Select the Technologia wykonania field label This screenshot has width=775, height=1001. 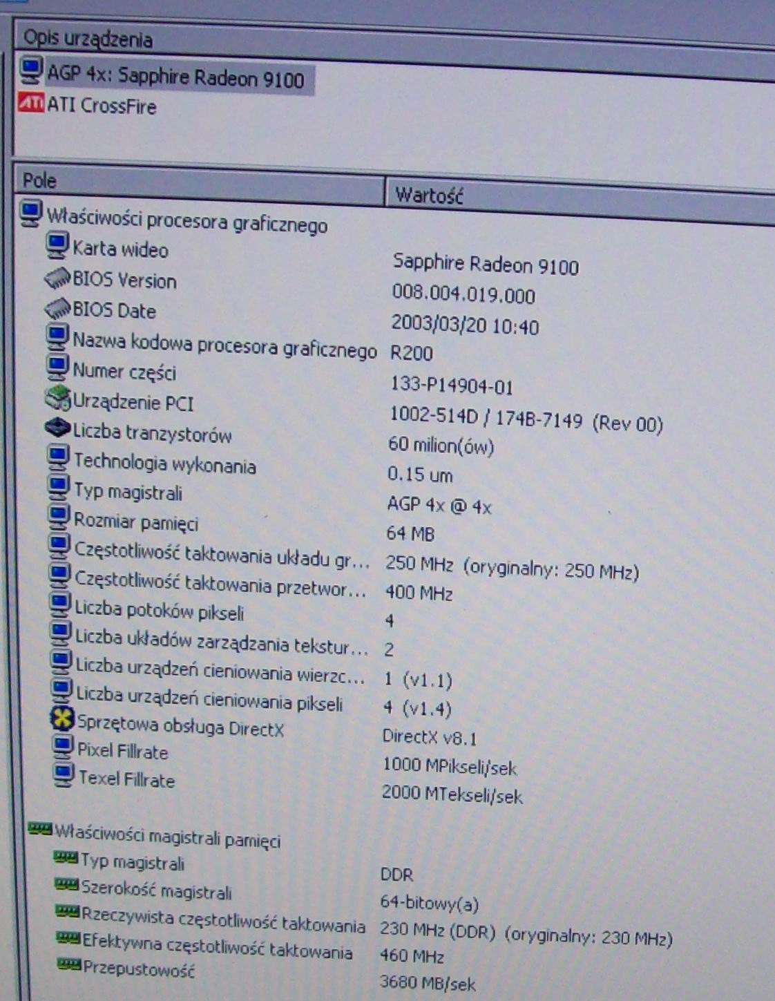coord(165,463)
